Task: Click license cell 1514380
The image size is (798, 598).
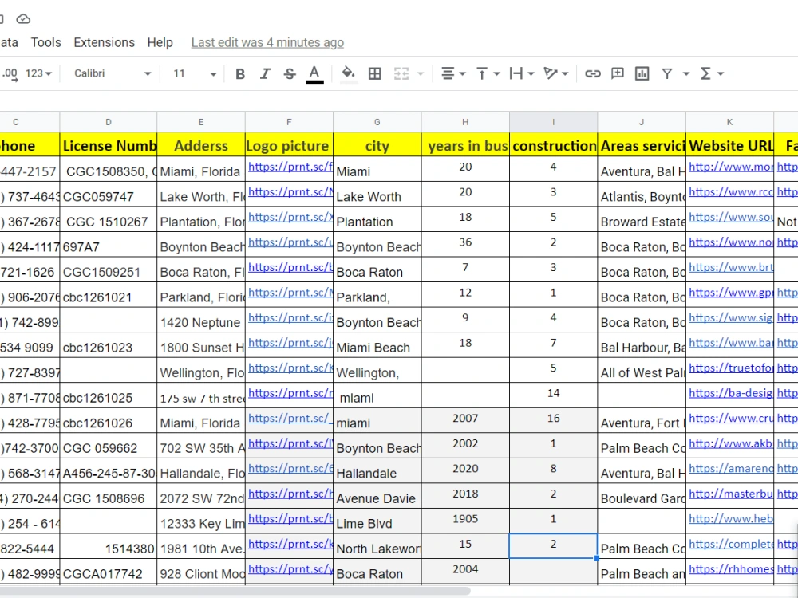Action: tap(109, 547)
